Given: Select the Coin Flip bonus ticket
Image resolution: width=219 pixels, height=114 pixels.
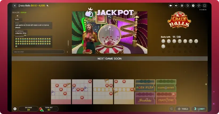Looking at the screenshot, I should 145,85.
